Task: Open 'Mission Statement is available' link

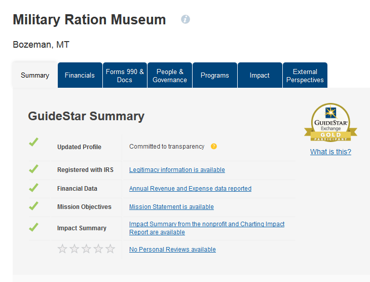Action: pos(171,206)
